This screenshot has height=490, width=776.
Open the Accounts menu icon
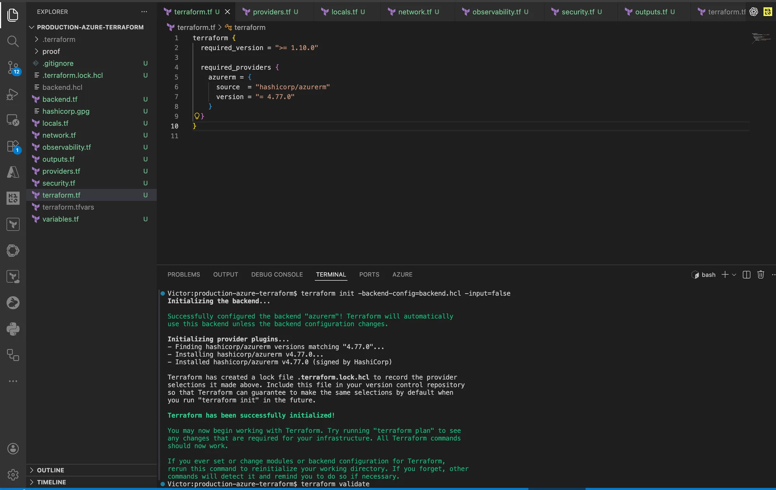[13, 449]
